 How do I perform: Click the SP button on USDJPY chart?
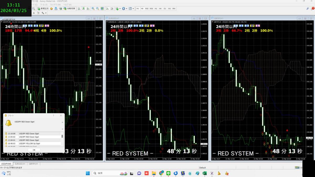click(41, 26)
